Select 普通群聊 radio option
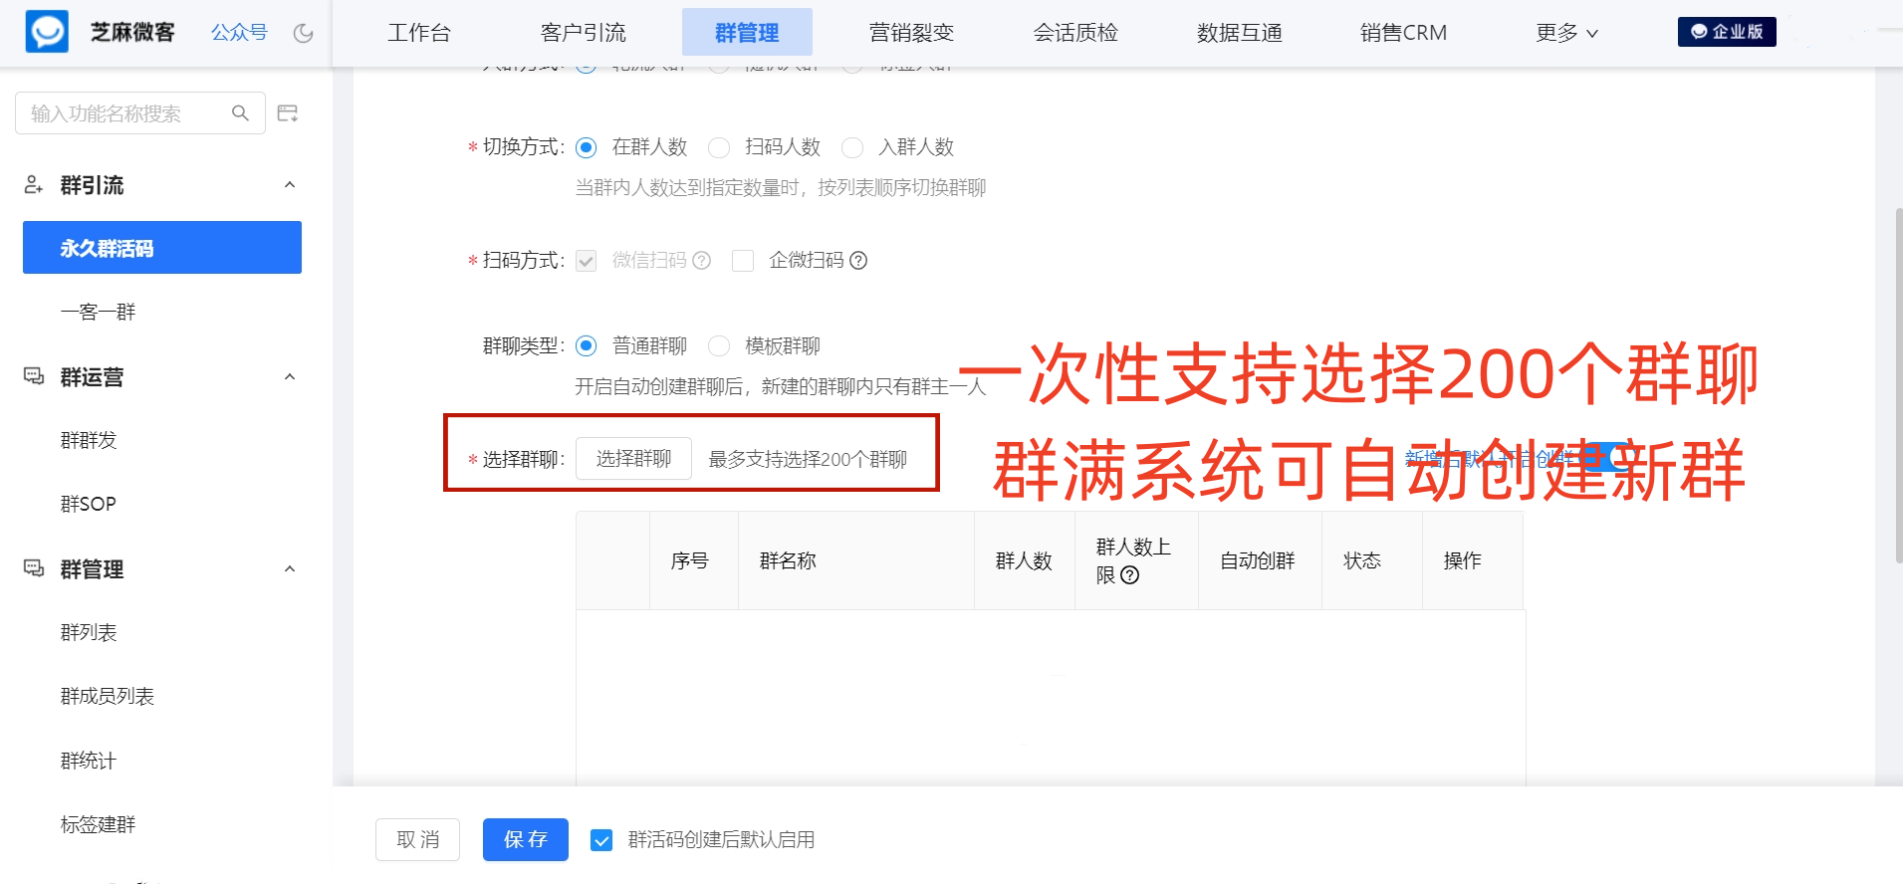 tap(587, 346)
